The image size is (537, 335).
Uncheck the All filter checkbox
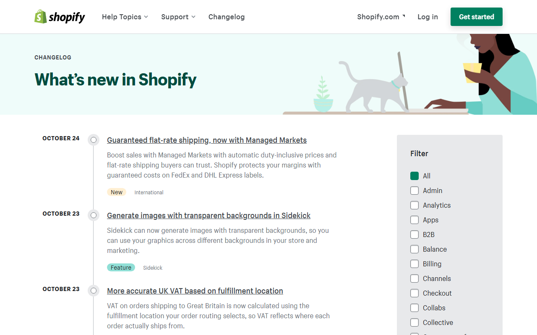coord(414,176)
